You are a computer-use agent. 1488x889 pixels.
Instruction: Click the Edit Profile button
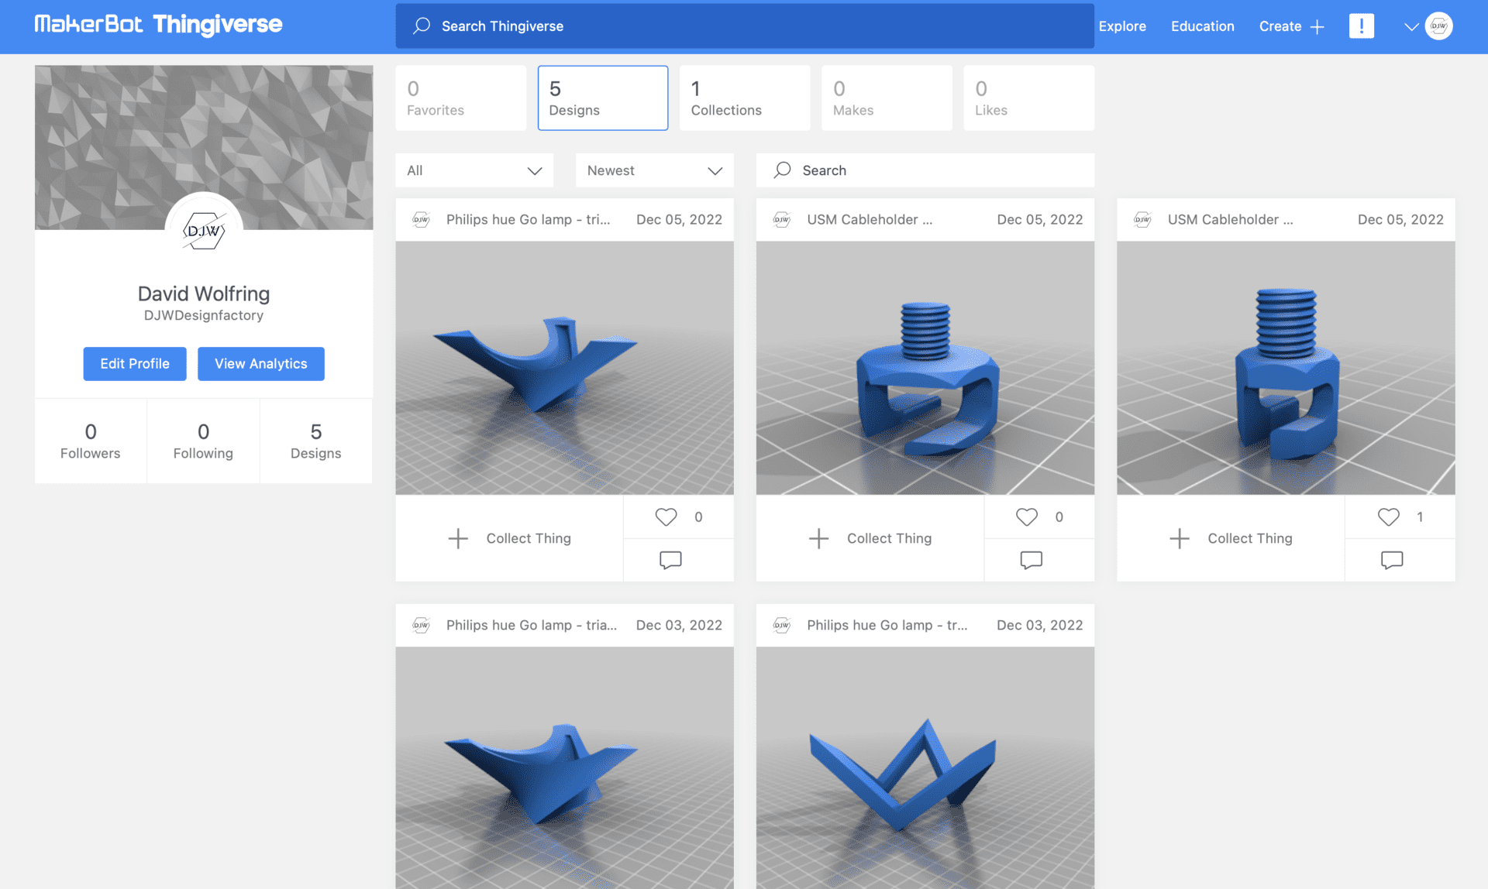[135, 364]
